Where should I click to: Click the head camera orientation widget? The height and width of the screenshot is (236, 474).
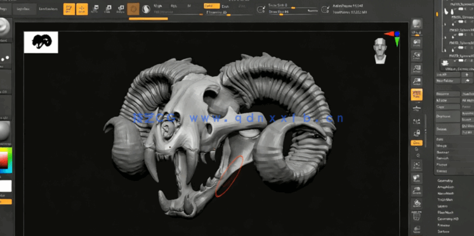(380, 51)
